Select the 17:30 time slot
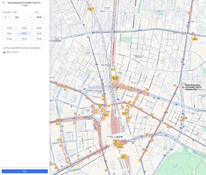 click(x=9, y=28)
